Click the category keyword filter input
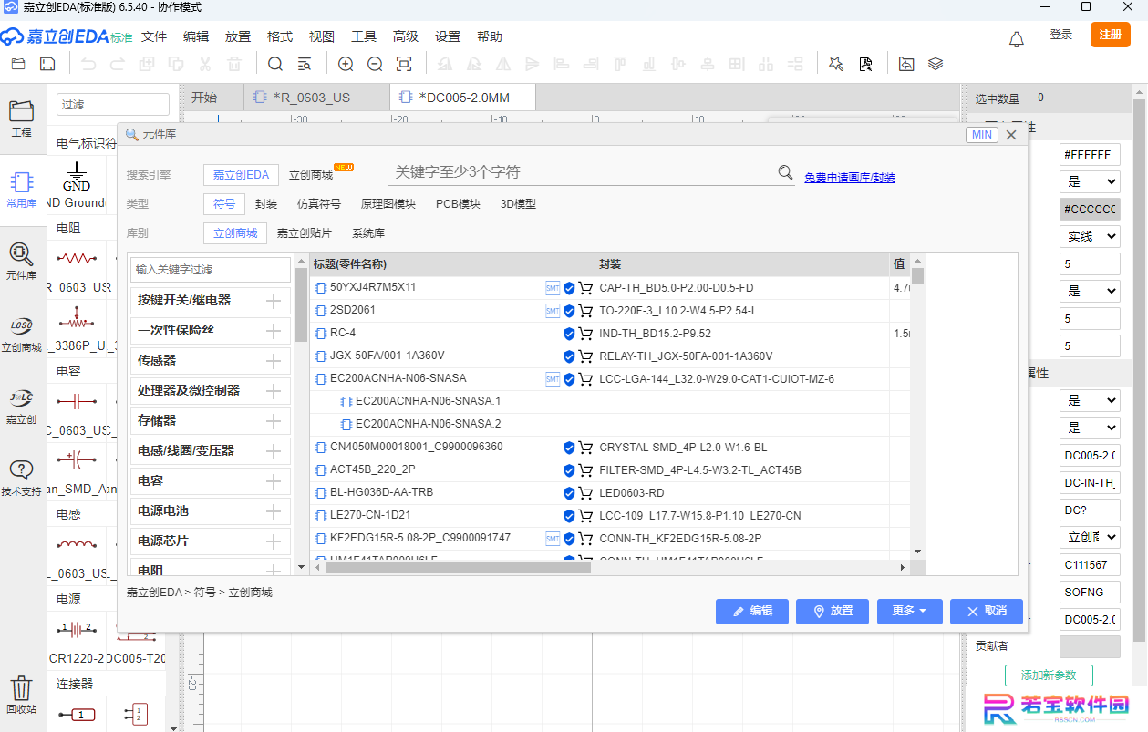Image resolution: width=1148 pixels, height=732 pixels. click(211, 270)
